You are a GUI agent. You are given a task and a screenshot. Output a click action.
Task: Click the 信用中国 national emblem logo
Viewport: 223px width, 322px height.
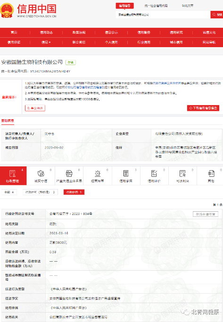(x=7, y=10)
